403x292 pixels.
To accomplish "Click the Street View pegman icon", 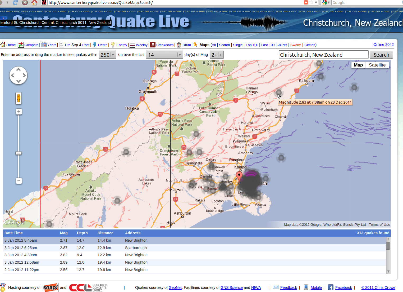I will [x=19, y=98].
